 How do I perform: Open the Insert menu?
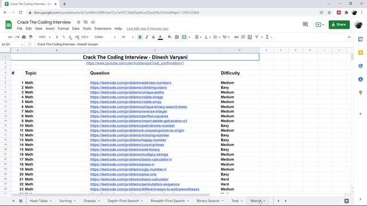coord(50,29)
